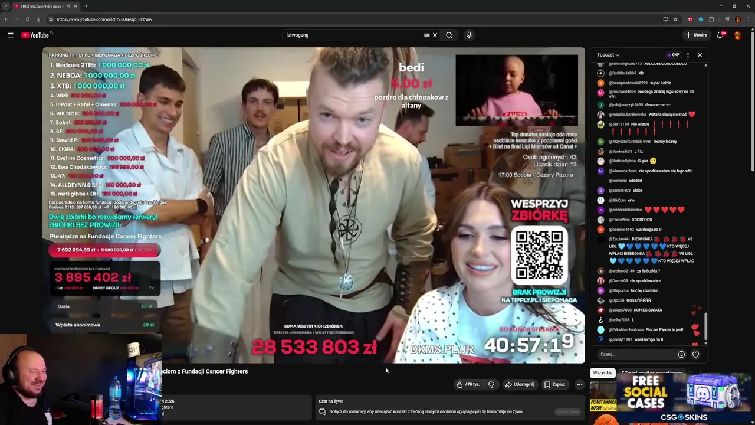
Task: Click the video title Fundacji Cancer Fighters
Action: pos(204,371)
